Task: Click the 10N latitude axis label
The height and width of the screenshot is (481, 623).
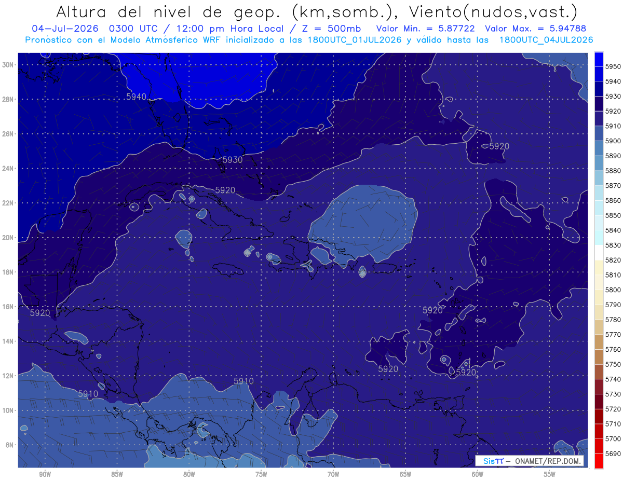Action: (x=8, y=410)
